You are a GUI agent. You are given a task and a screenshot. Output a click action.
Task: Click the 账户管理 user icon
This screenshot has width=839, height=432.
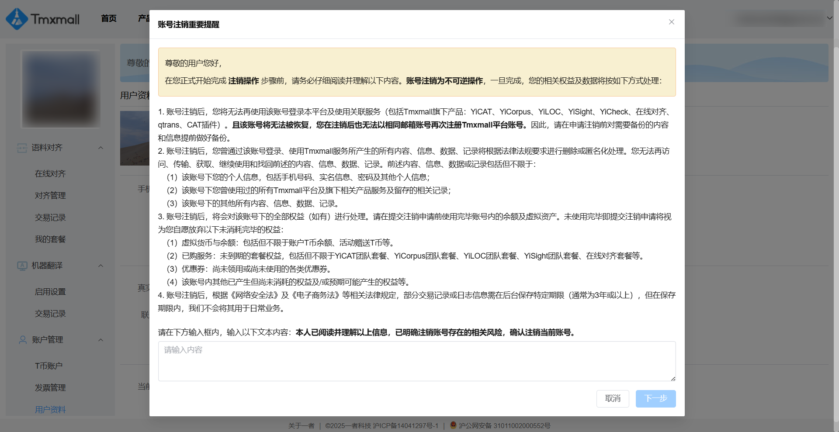(x=23, y=340)
